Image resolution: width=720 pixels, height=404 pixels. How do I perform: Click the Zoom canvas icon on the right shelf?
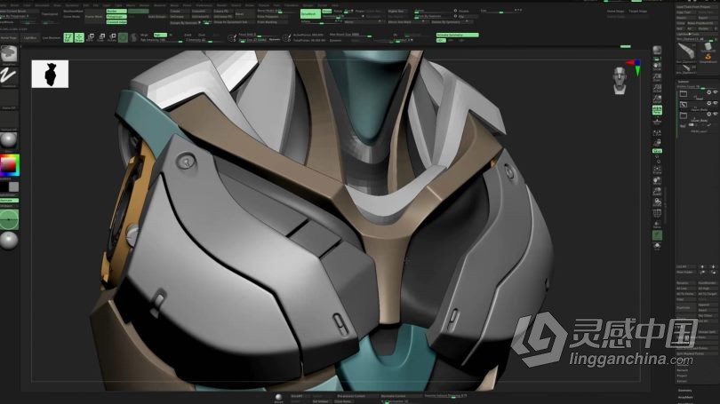point(657,77)
